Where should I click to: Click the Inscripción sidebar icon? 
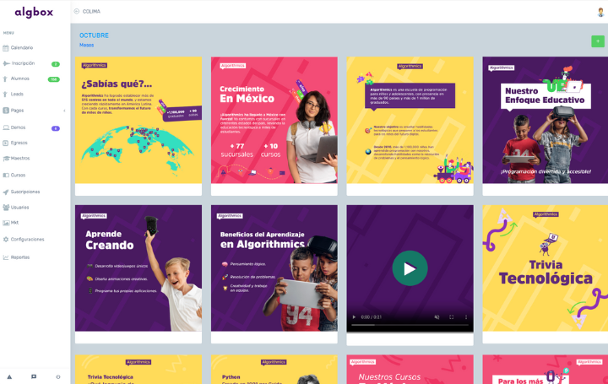pos(6,63)
